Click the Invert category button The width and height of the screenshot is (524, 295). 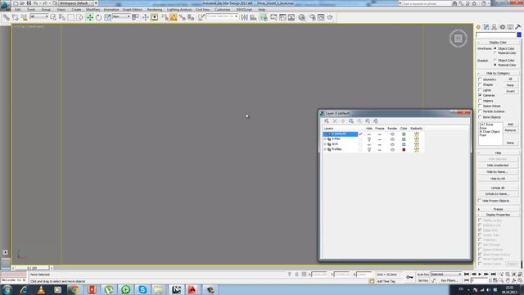click(x=510, y=91)
